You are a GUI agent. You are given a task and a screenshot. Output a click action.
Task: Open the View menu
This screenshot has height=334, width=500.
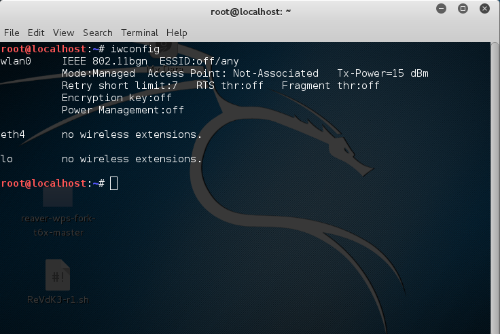tap(63, 33)
